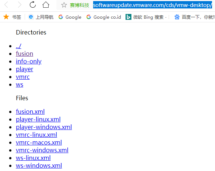215x171 pixels.
Task: Open the player-windows.xml file link
Action: (x=44, y=127)
